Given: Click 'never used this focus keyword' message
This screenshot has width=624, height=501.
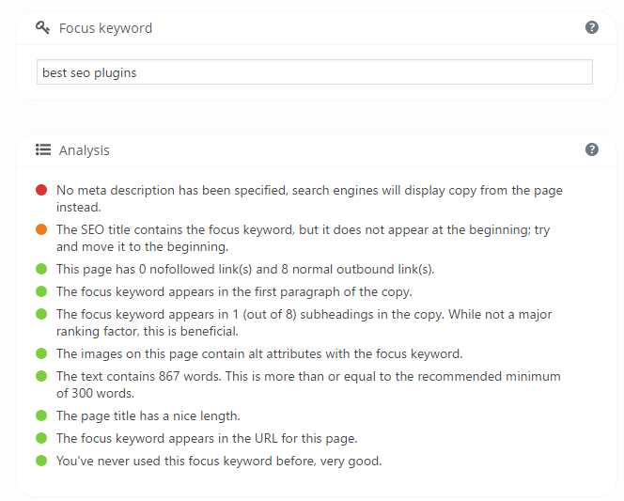Looking at the screenshot, I should tap(219, 461).
